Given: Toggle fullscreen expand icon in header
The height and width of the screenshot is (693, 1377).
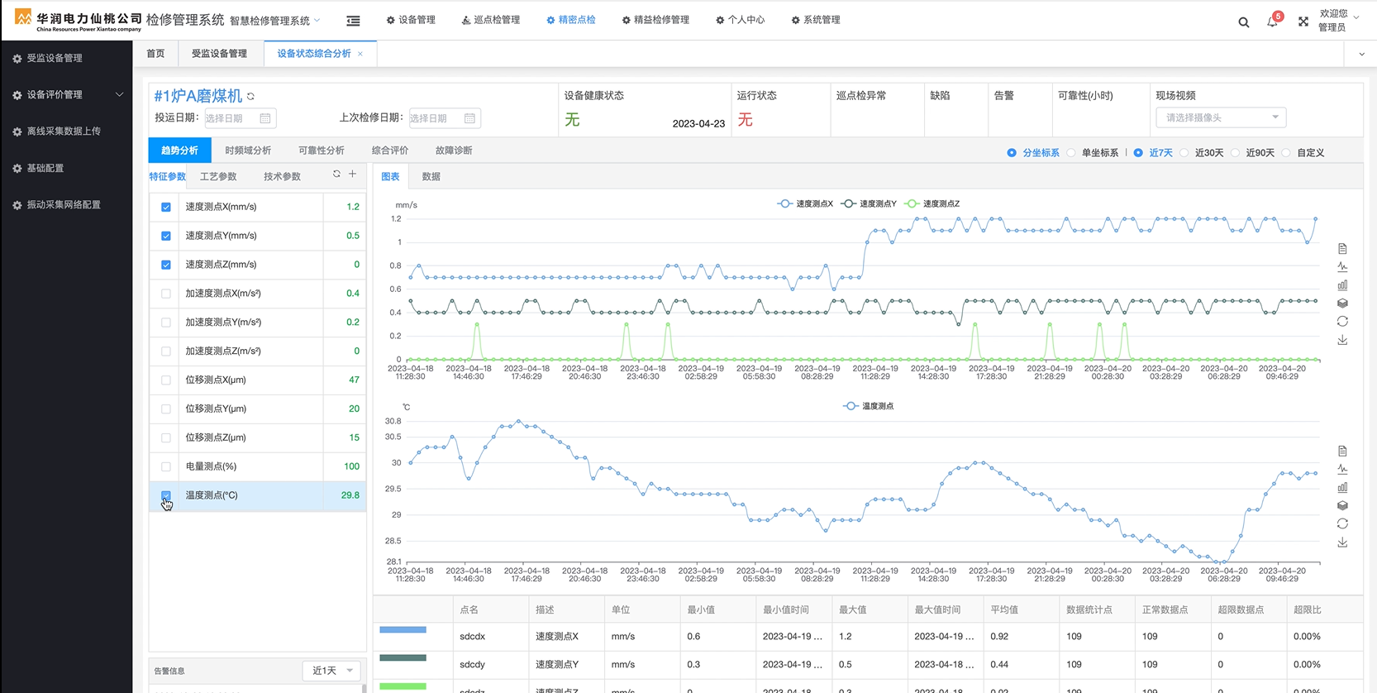Looking at the screenshot, I should click(1303, 22).
